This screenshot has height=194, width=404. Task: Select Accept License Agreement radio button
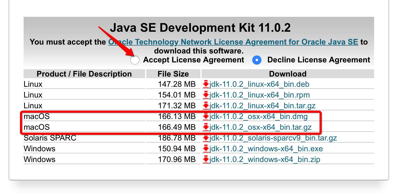coord(135,60)
